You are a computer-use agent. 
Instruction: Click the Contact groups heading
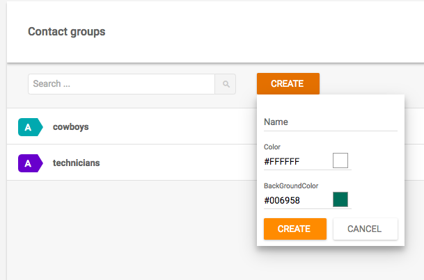(x=67, y=32)
